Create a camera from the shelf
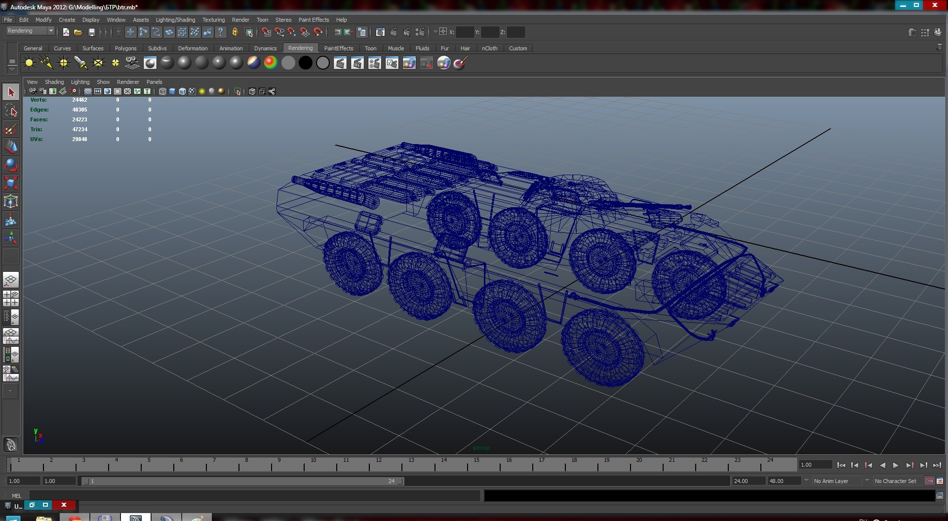This screenshot has width=948, height=521. tap(132, 63)
